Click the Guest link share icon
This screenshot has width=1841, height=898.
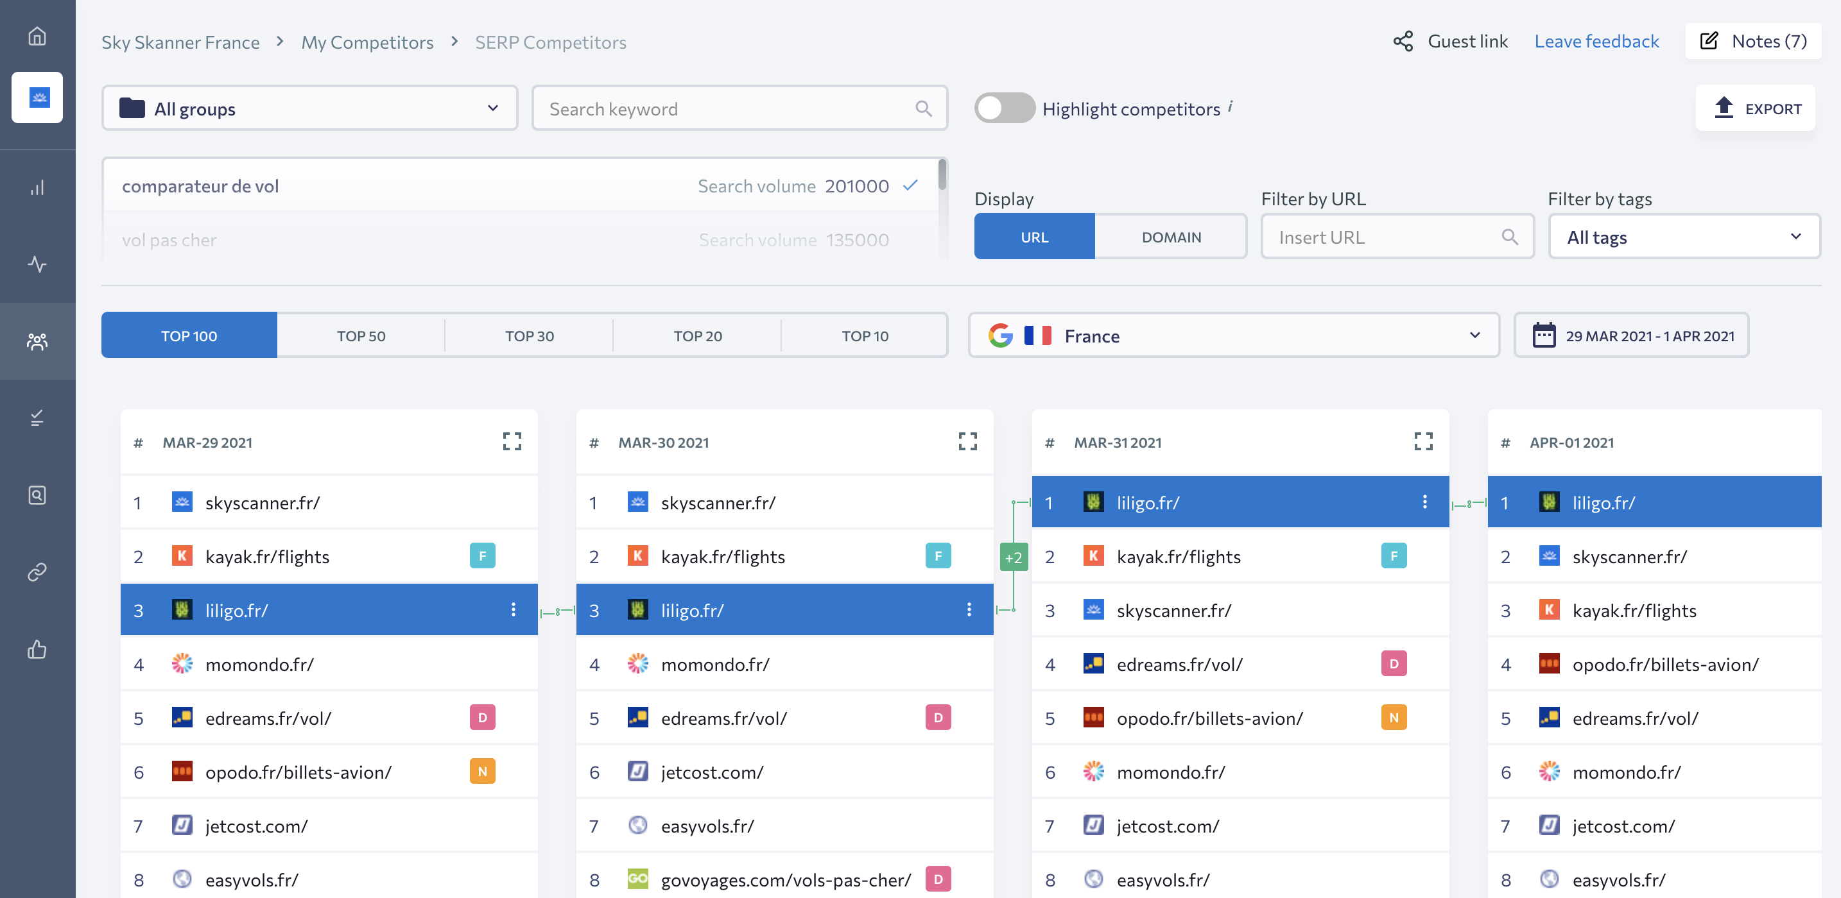(x=1403, y=42)
